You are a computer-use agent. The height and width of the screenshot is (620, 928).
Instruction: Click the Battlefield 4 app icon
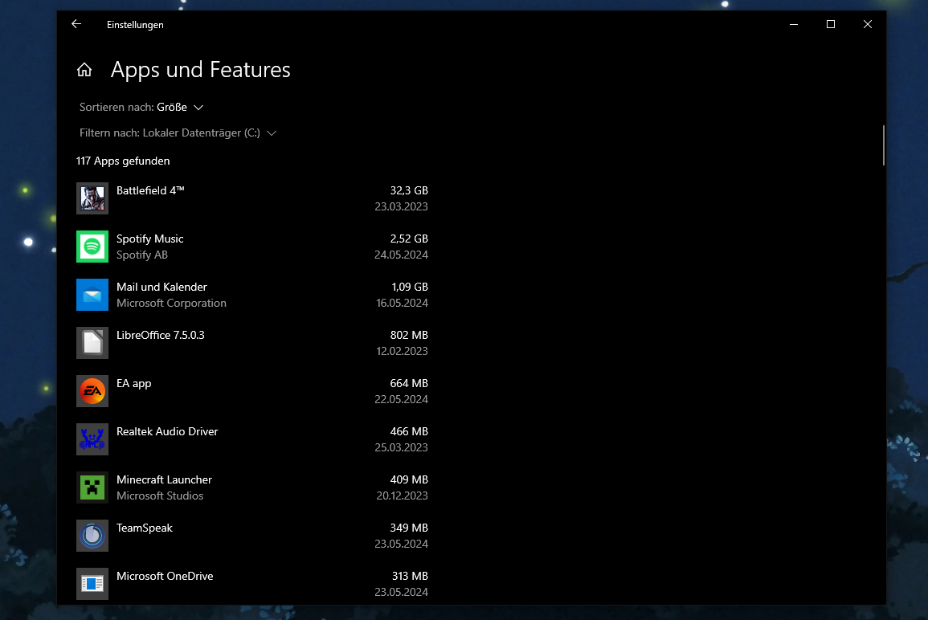92,198
